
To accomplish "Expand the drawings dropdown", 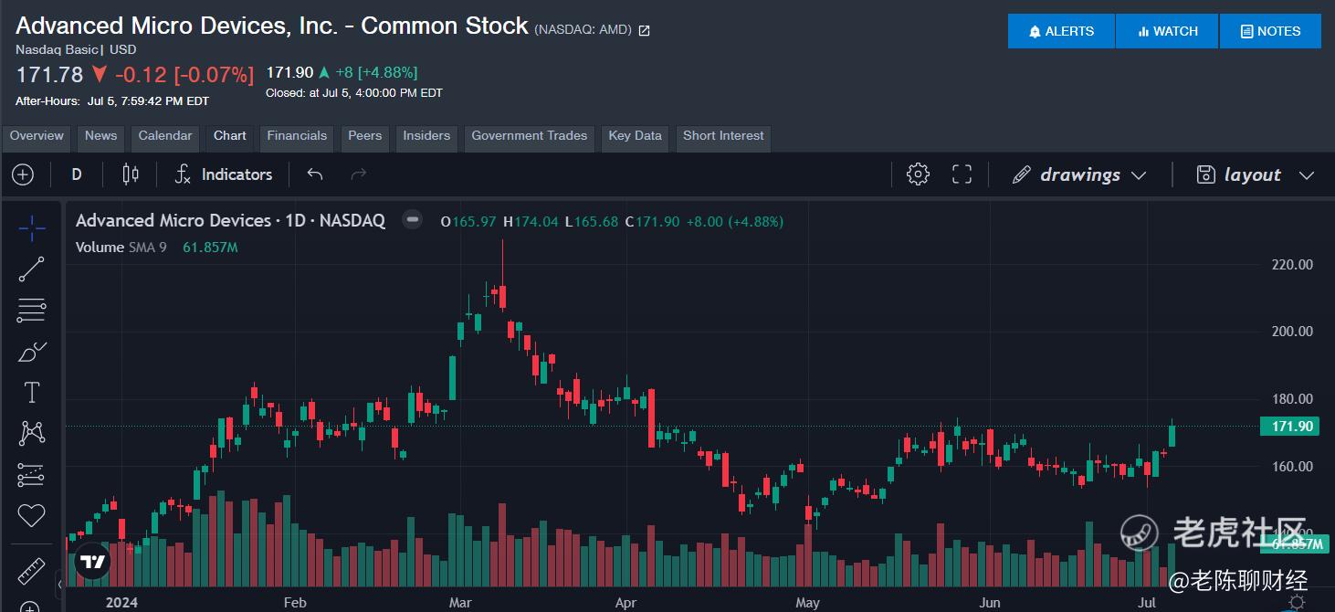I will point(1079,174).
